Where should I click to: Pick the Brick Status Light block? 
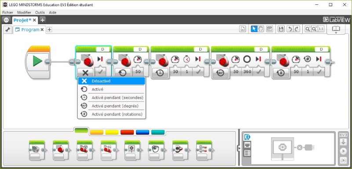180,151
